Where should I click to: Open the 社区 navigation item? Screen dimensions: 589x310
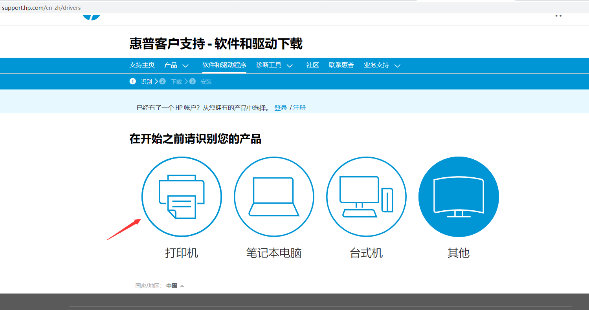tap(312, 65)
